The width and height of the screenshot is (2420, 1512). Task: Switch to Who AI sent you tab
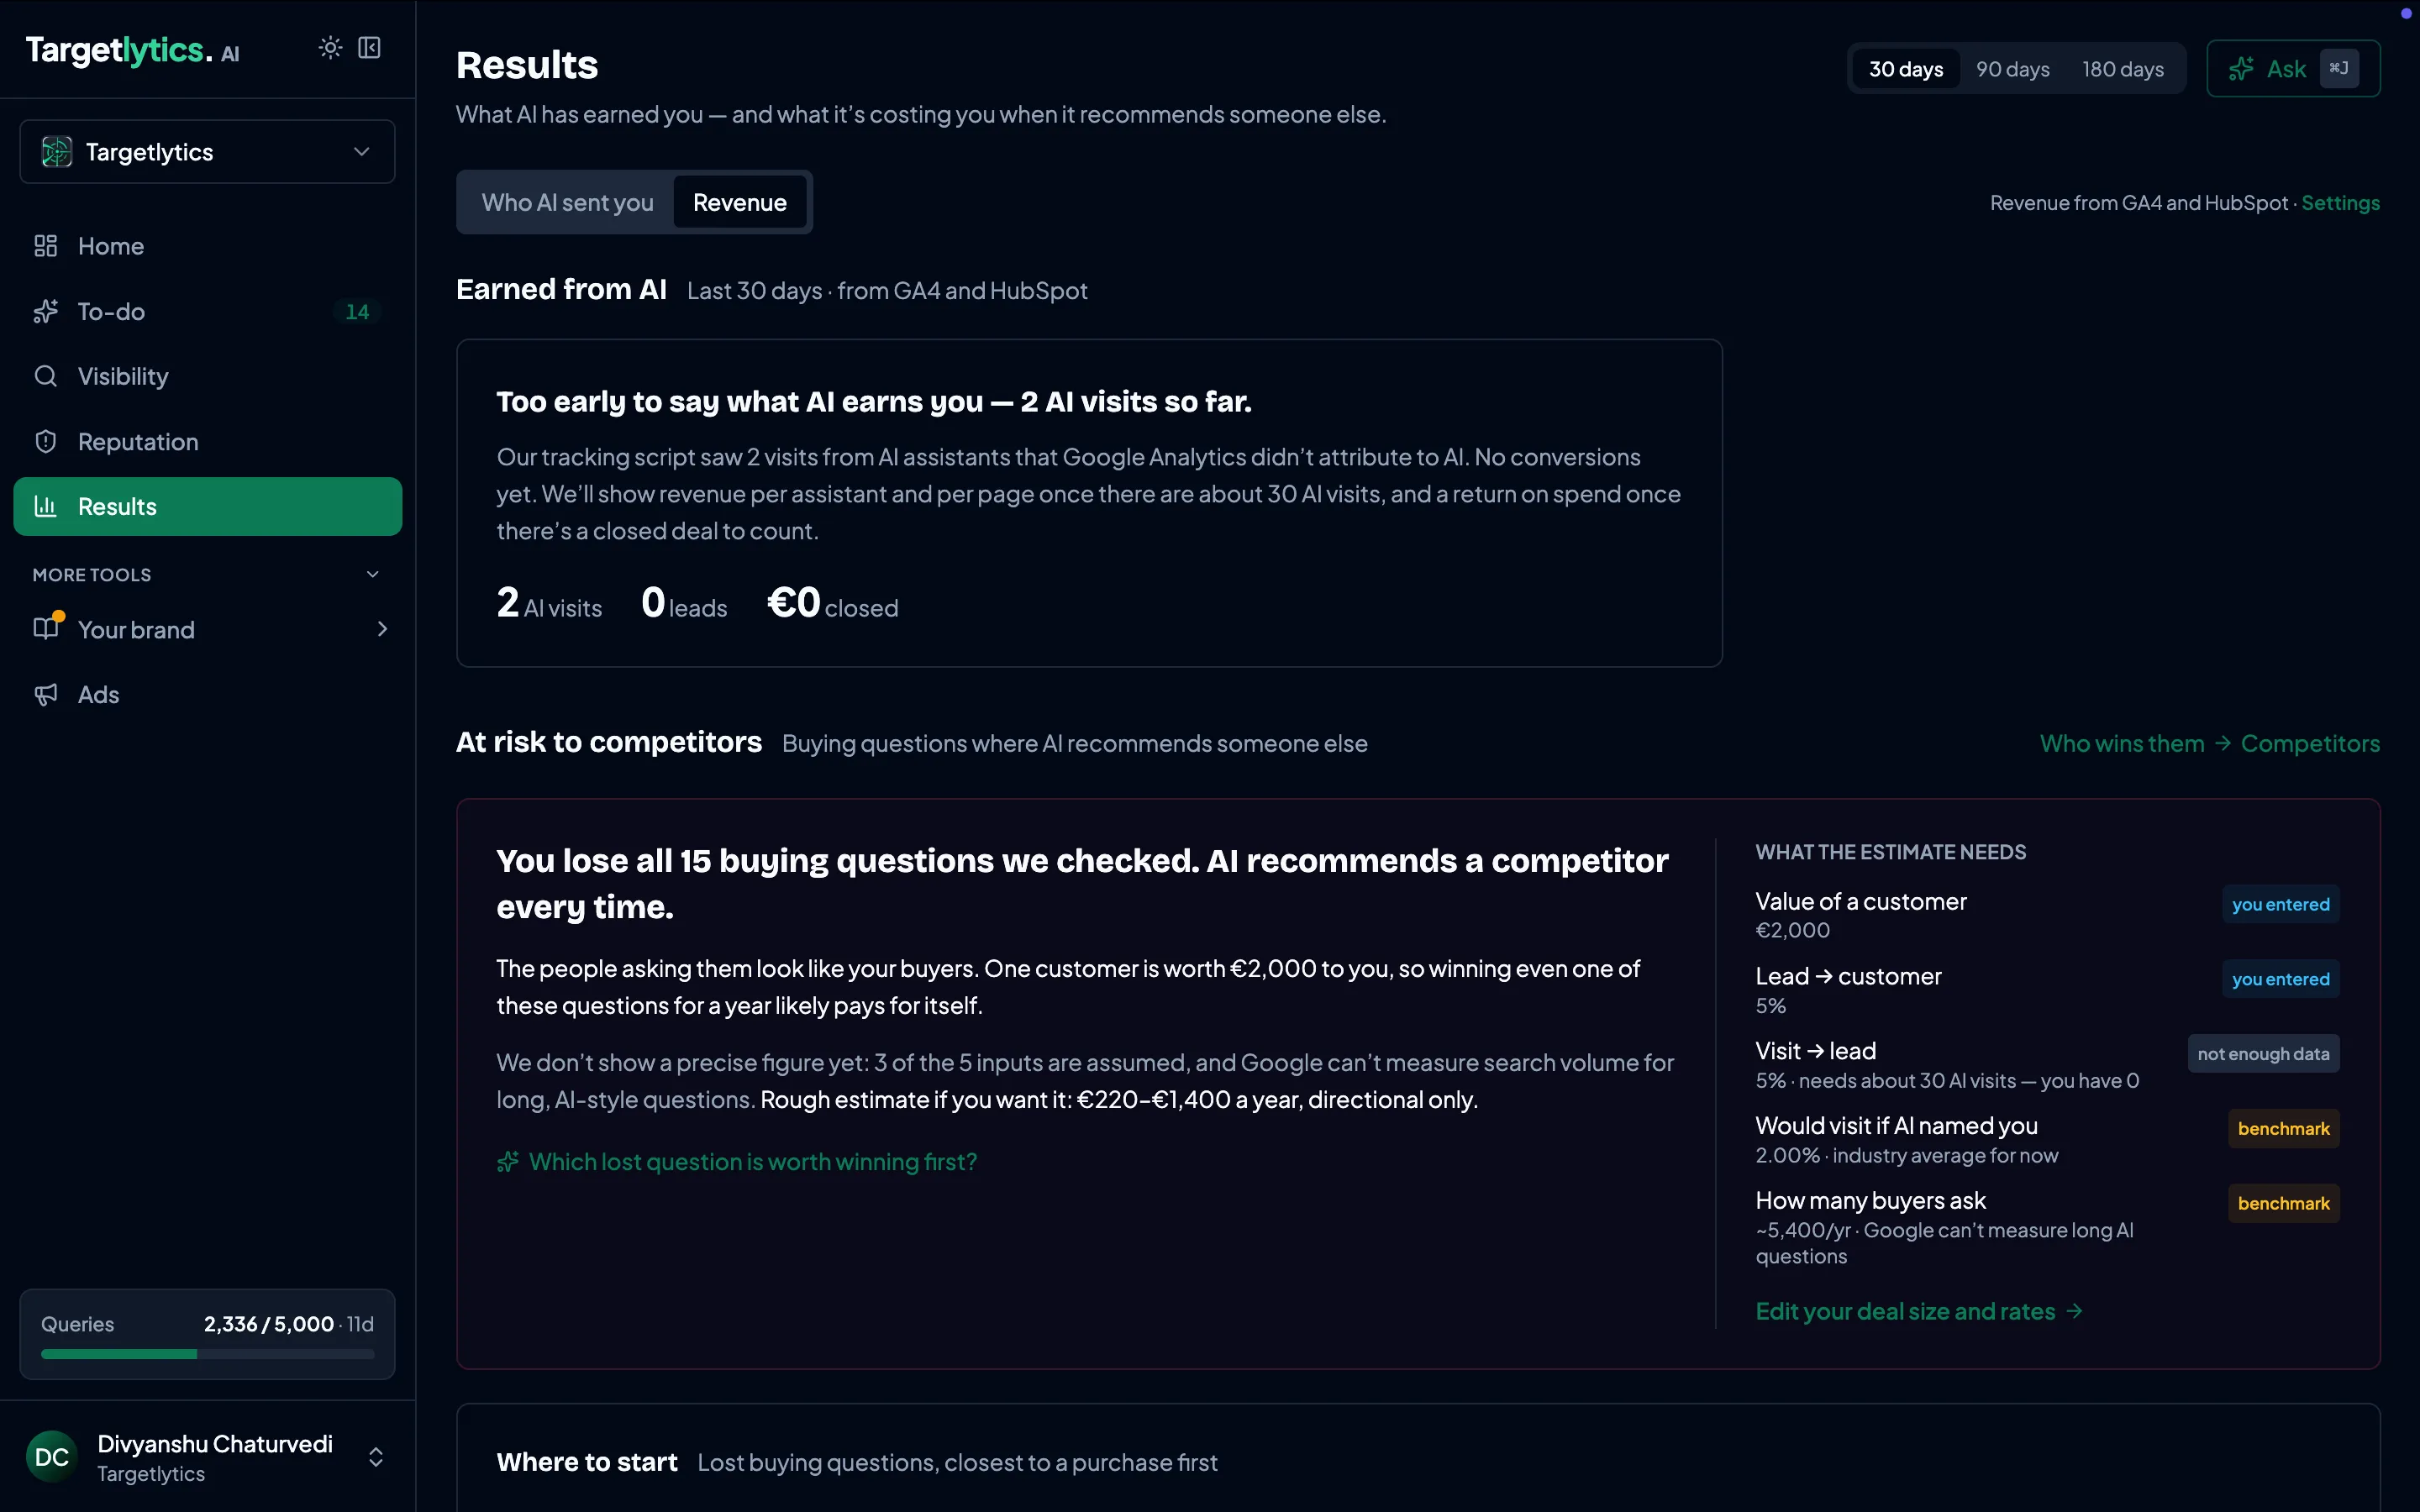[567, 202]
